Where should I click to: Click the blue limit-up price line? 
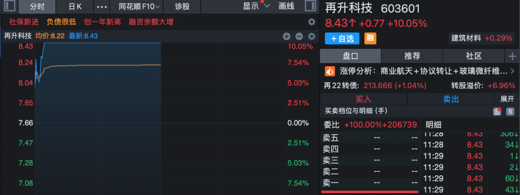coord(102,43)
